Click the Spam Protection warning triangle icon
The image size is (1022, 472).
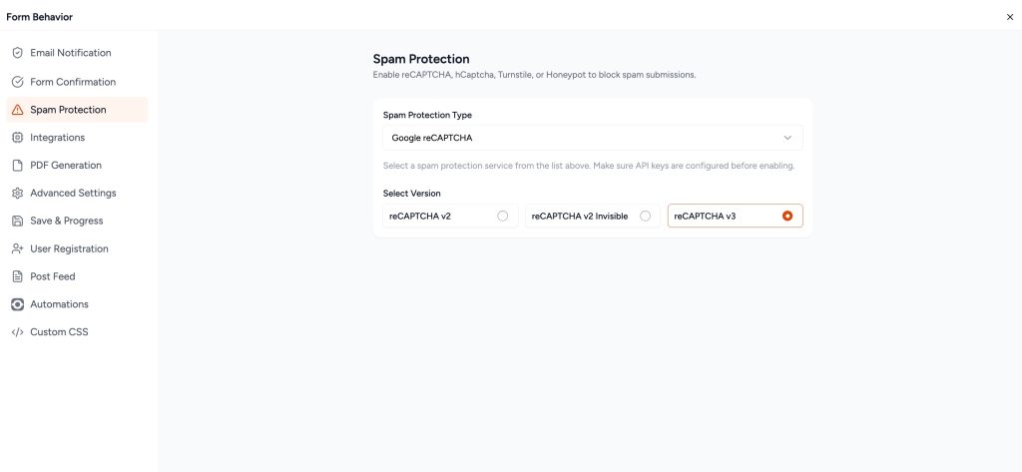pos(17,110)
